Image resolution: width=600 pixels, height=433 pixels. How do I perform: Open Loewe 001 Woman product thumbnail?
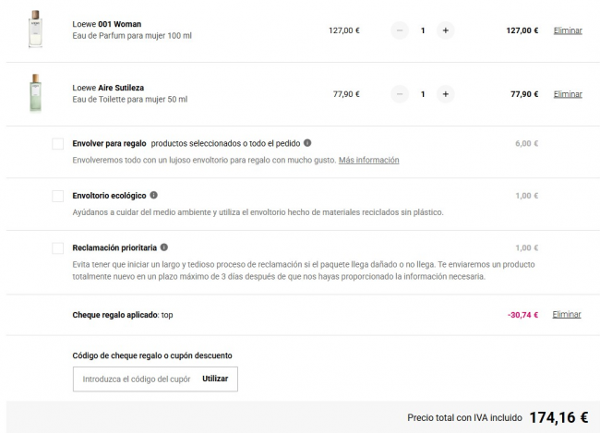pyautogui.click(x=35, y=29)
